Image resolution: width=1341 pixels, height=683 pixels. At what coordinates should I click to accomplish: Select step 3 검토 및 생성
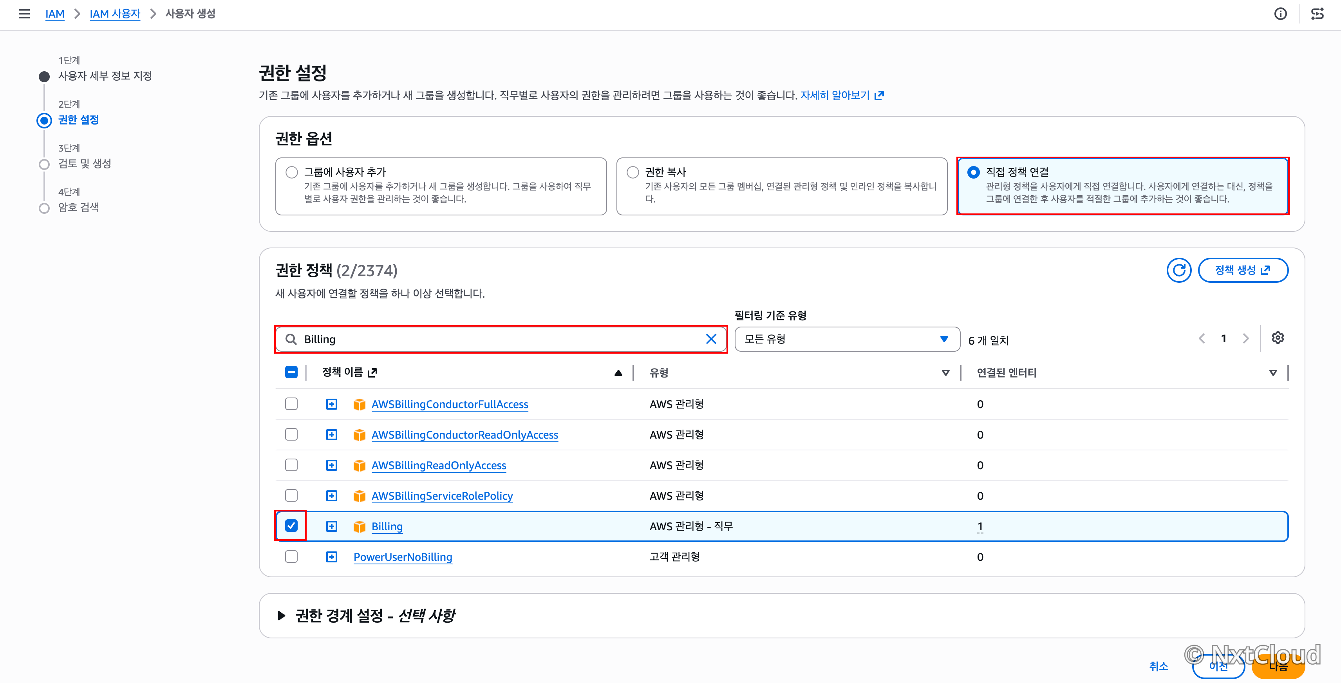[84, 163]
